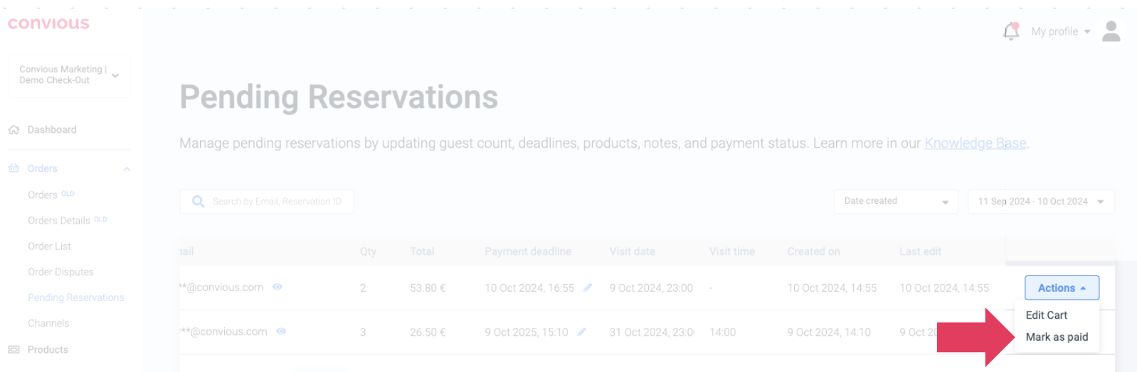Edit payment deadline 9 Oct 2025 pencil
The image size is (1137, 372).
click(x=581, y=332)
